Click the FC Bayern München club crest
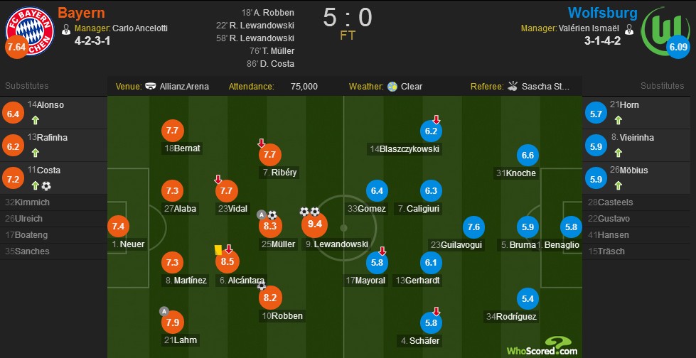This screenshot has width=696, height=358. click(x=30, y=31)
